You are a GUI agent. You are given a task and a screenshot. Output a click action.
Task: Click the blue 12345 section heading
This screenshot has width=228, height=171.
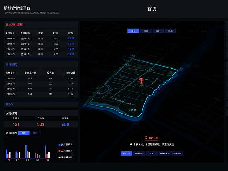tap(9, 104)
